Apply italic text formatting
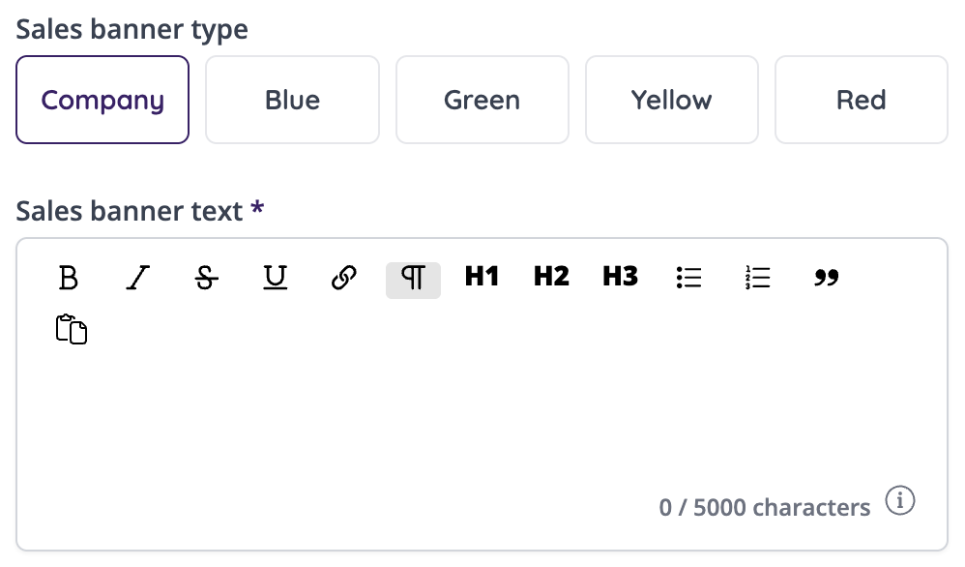This screenshot has width=965, height=567. 138,279
